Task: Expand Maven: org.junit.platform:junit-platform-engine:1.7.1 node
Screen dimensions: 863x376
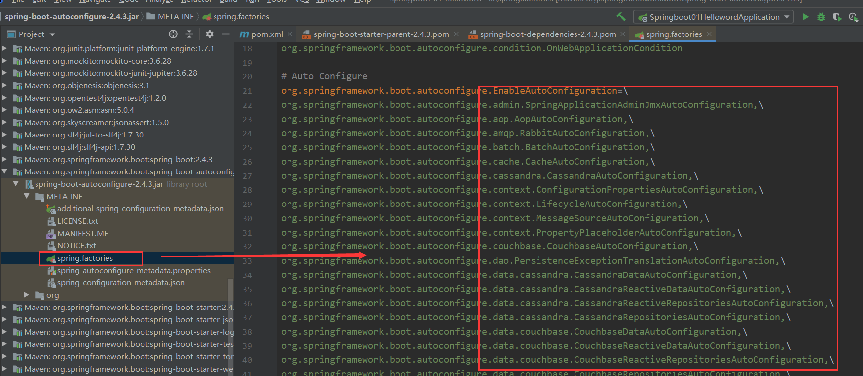Action: click(4, 48)
